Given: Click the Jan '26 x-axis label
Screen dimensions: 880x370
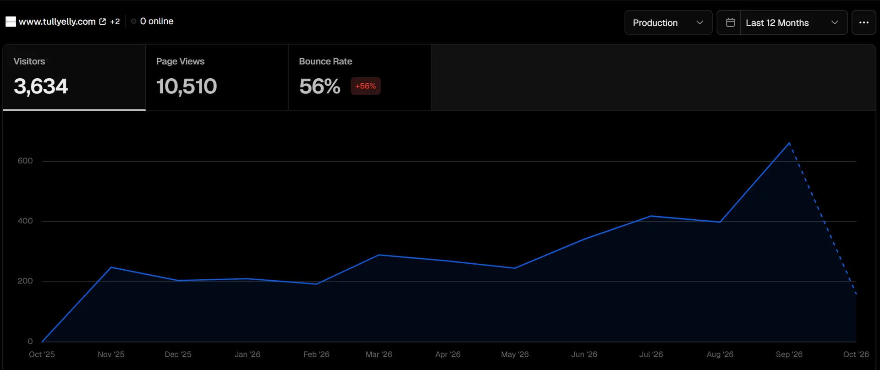Looking at the screenshot, I should click(x=247, y=354).
